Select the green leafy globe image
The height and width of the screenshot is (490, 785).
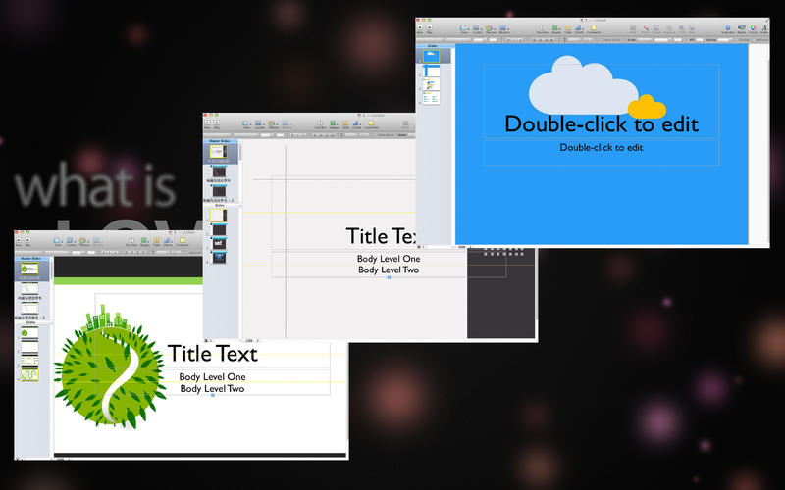pos(109,366)
